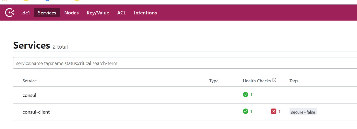Click the Consul logo icon

point(10,13)
